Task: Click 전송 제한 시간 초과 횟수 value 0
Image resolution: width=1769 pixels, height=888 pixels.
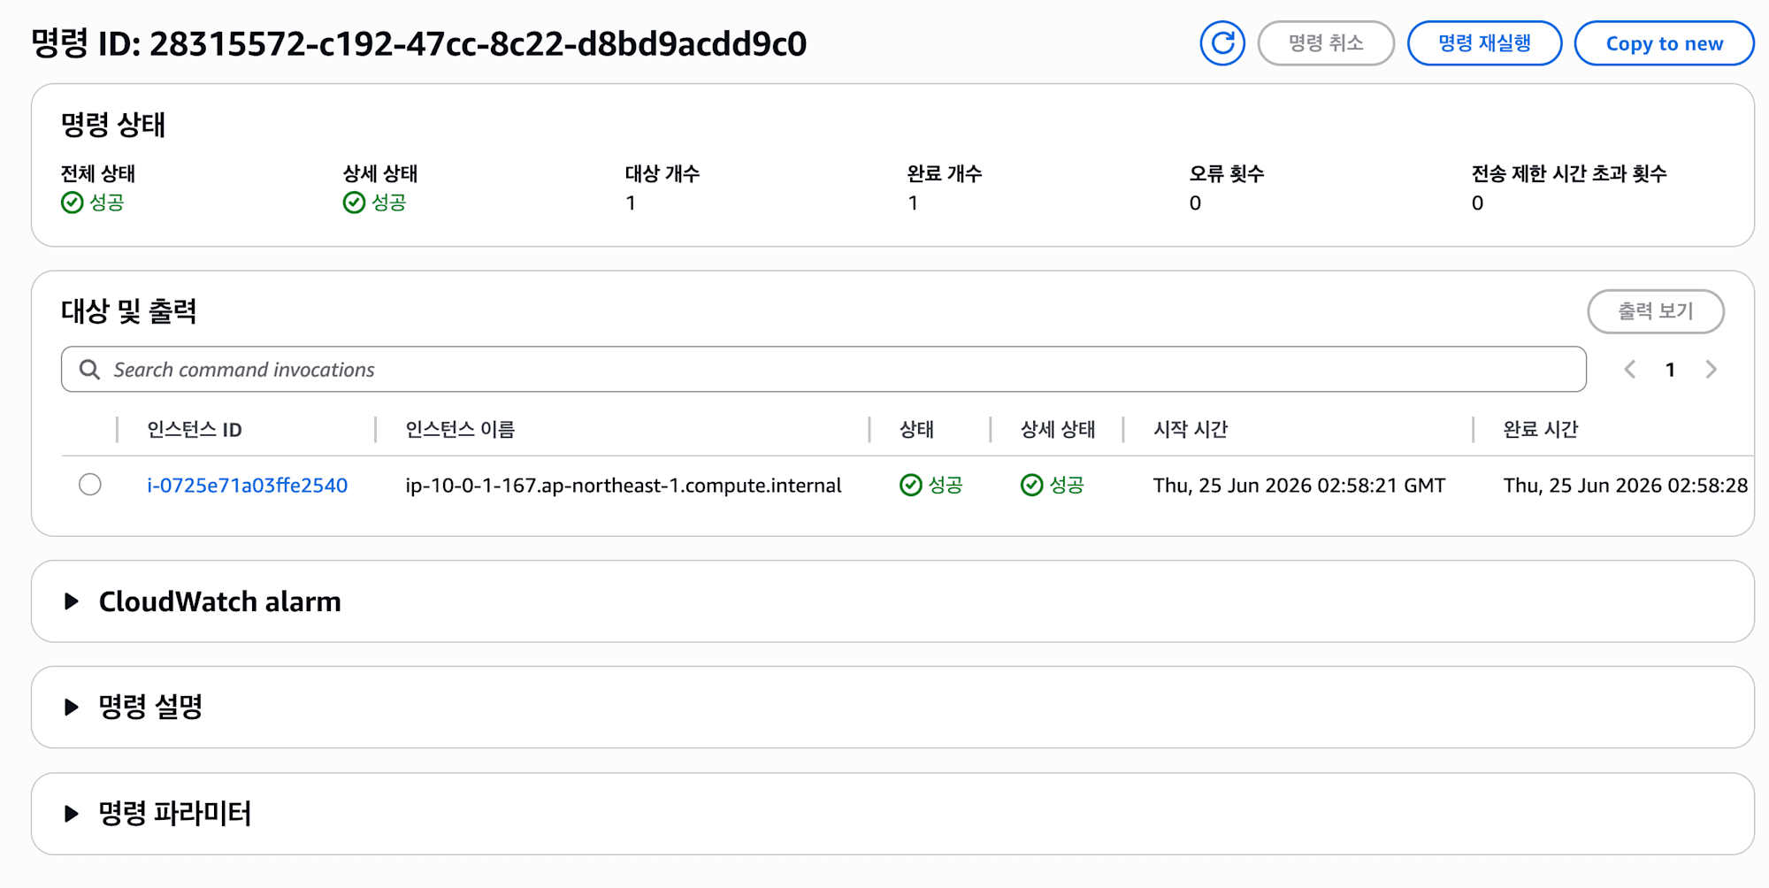Action: (1477, 203)
